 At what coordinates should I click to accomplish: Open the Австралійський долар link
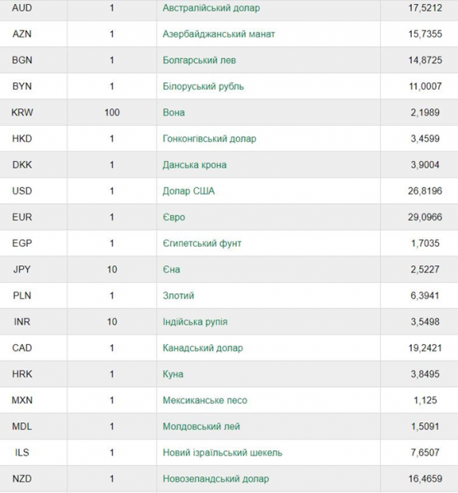211,8
